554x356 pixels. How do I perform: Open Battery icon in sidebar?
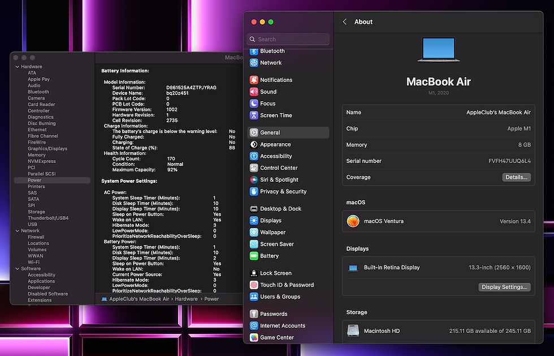(x=254, y=256)
